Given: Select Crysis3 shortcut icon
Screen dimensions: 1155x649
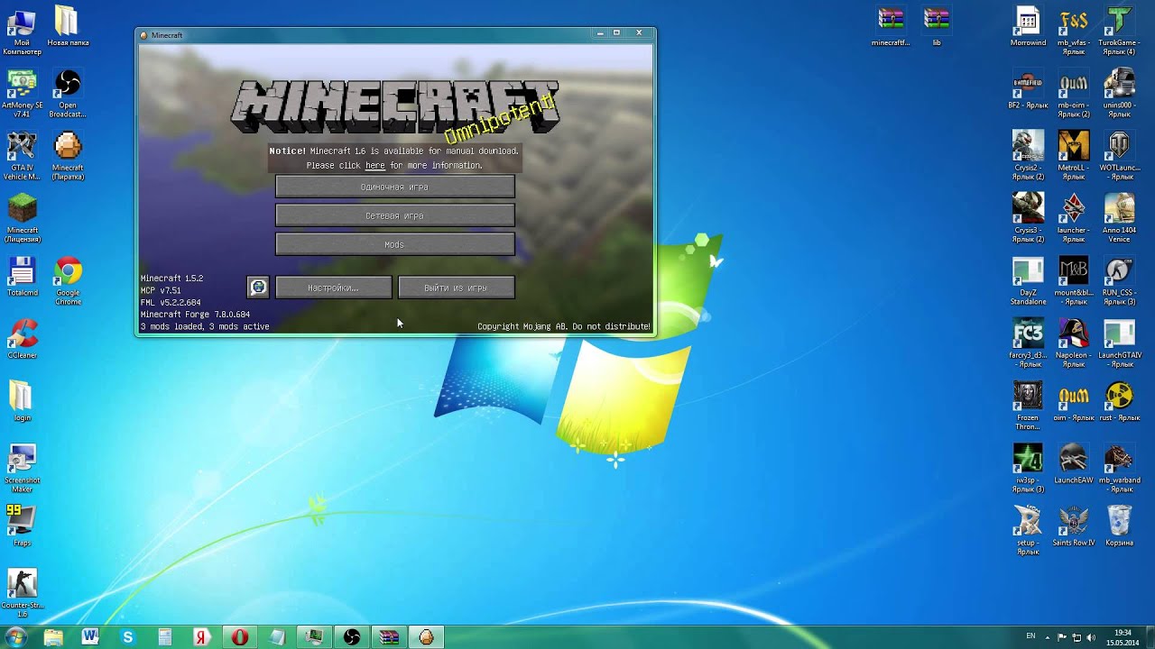Looking at the screenshot, I should tap(1028, 218).
